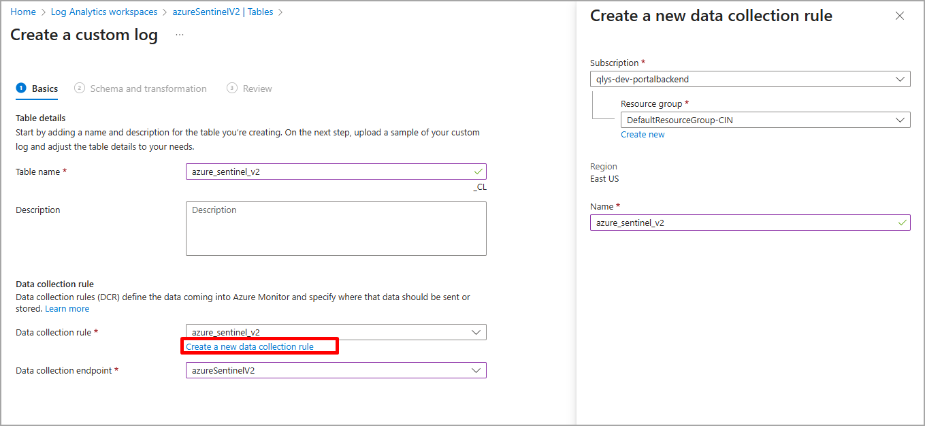Open the Data collection rule dropdown

click(x=336, y=332)
